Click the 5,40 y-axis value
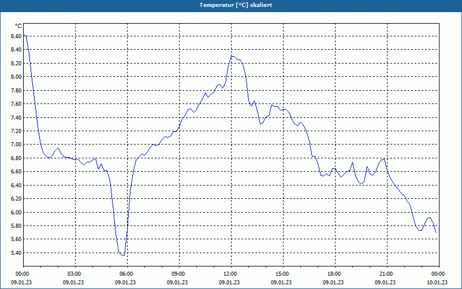The width and height of the screenshot is (462, 289). (x=16, y=253)
